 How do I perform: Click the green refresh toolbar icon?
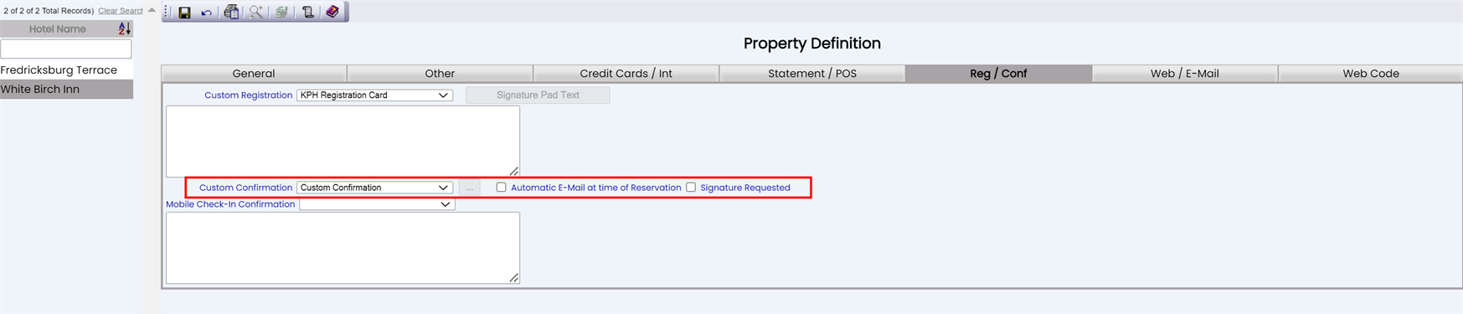281,12
